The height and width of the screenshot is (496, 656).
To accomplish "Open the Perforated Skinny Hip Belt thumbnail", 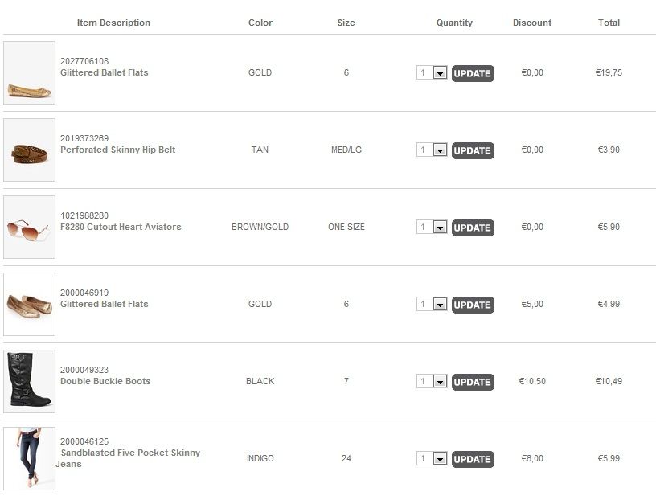I will click(x=29, y=150).
